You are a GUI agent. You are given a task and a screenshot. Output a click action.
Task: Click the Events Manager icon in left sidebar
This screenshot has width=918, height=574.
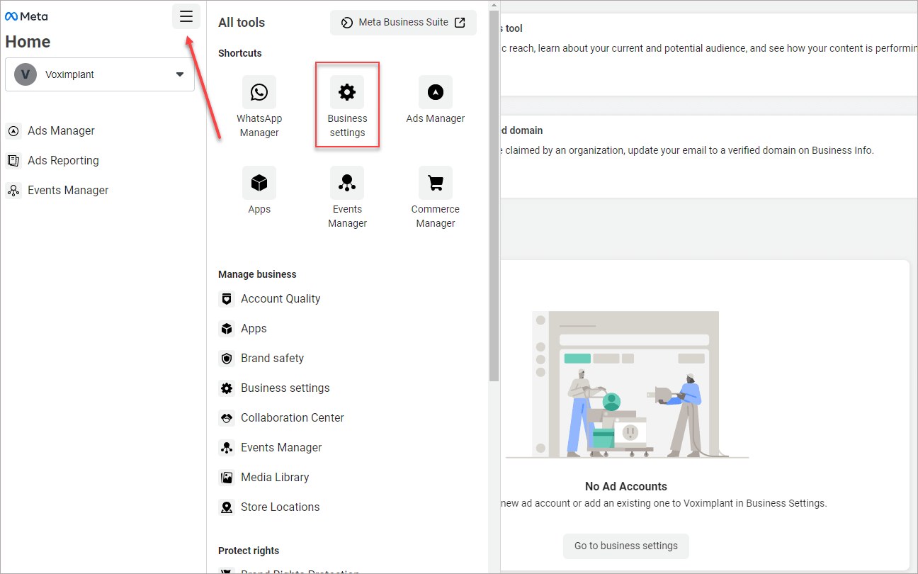click(x=13, y=191)
